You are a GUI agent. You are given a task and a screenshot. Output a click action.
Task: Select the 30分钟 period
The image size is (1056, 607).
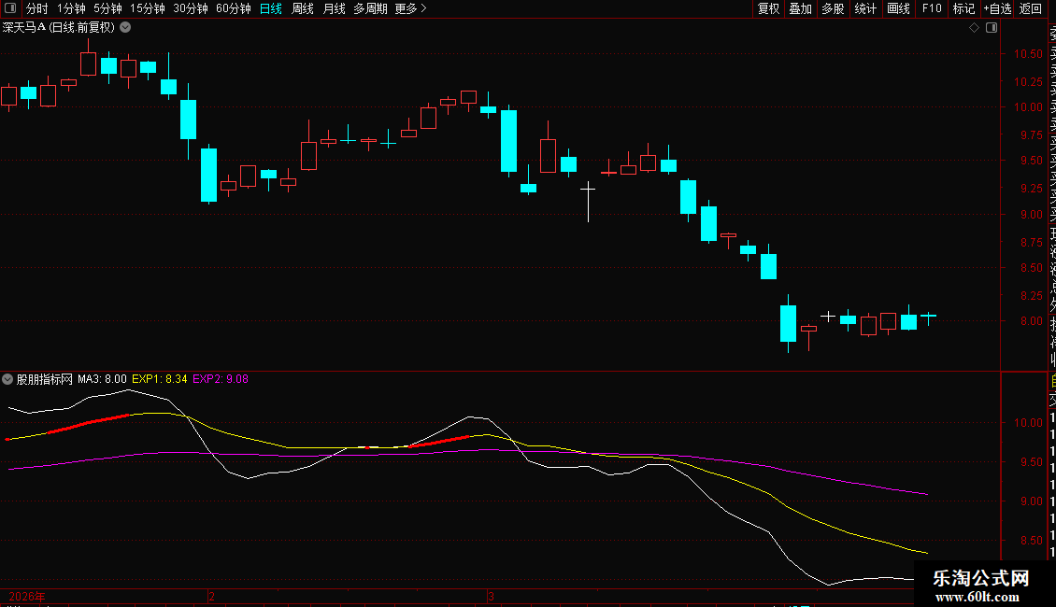pos(191,8)
